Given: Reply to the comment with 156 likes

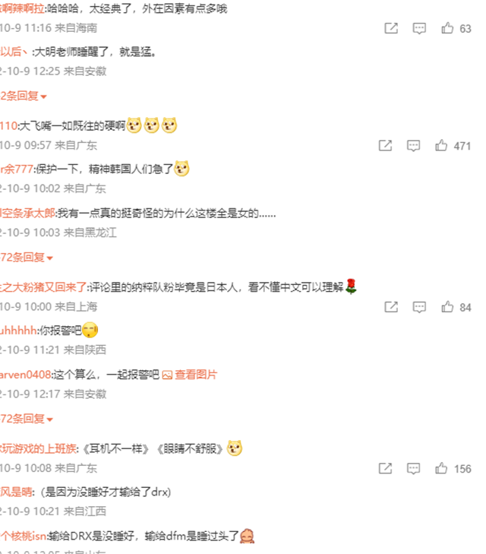Looking at the screenshot, I should (x=413, y=469).
